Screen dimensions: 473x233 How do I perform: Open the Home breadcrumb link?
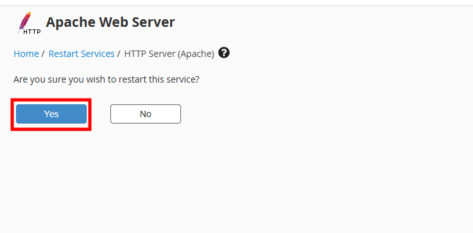pyautogui.click(x=26, y=54)
